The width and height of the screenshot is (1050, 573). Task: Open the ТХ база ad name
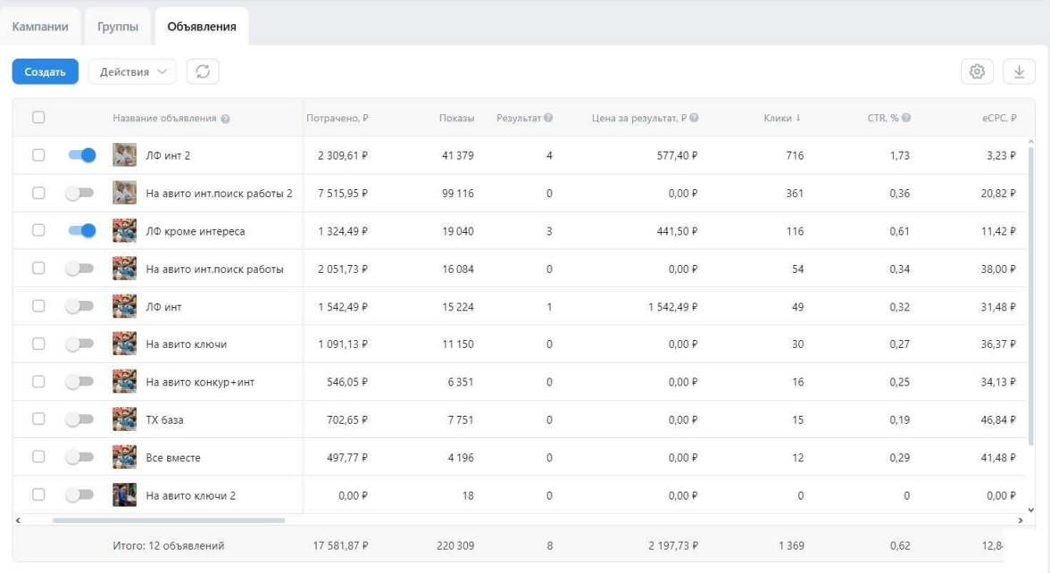coord(165,419)
